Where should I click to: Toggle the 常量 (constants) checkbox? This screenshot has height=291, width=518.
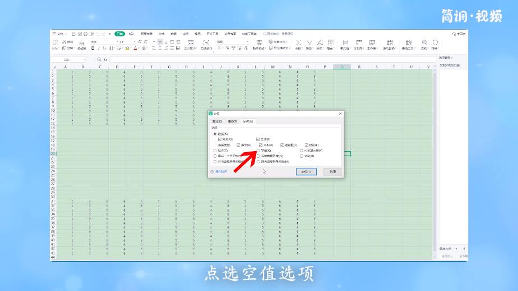(220, 139)
